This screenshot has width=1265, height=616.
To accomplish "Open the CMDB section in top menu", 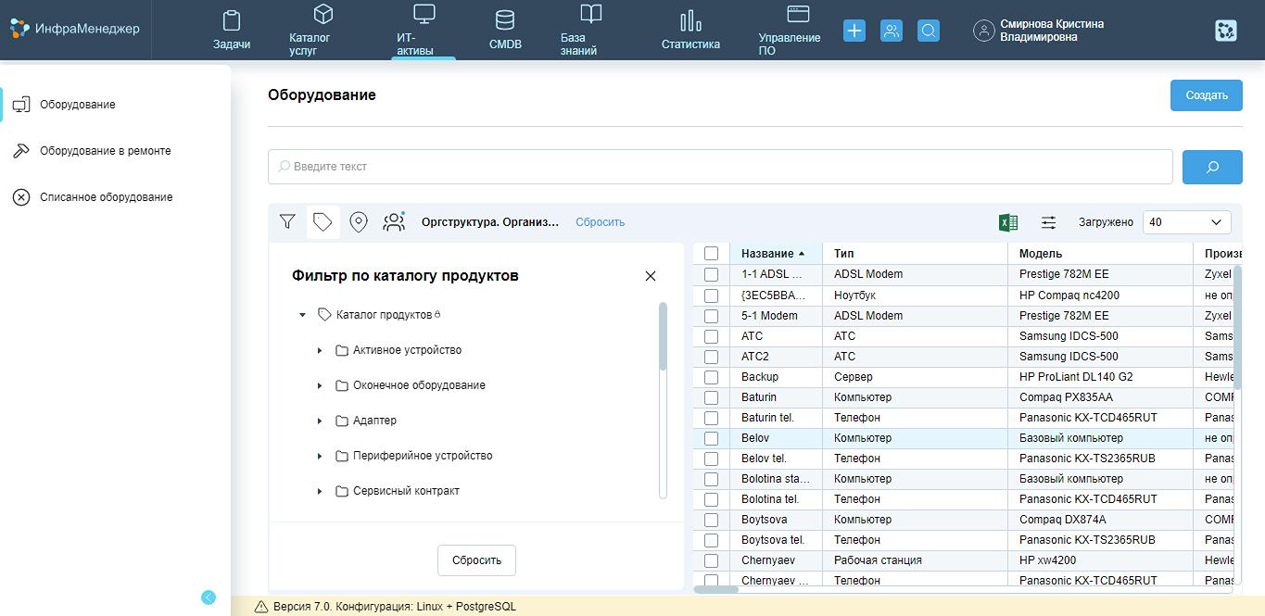I will (x=505, y=31).
